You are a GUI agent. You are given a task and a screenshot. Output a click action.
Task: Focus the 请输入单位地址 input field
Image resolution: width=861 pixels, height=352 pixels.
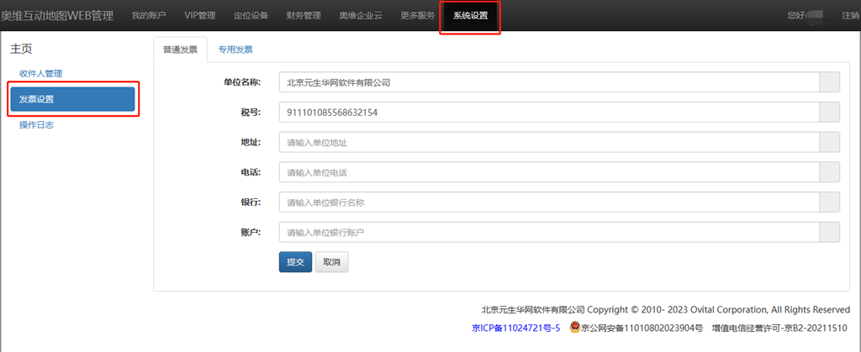pyautogui.click(x=549, y=143)
